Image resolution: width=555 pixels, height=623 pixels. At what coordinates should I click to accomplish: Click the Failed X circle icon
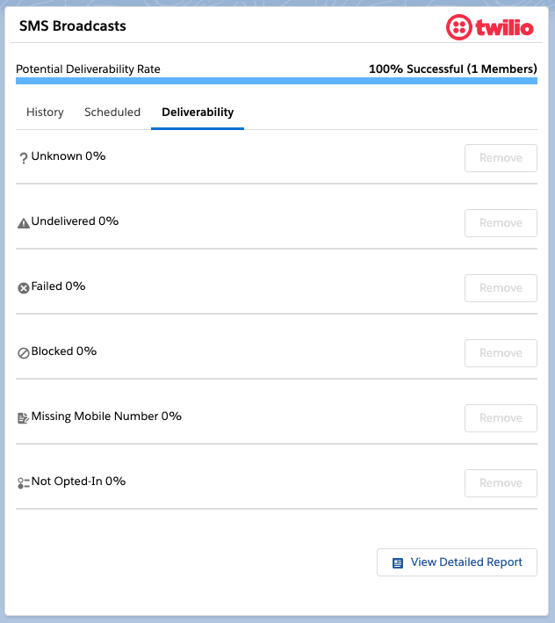click(x=24, y=288)
